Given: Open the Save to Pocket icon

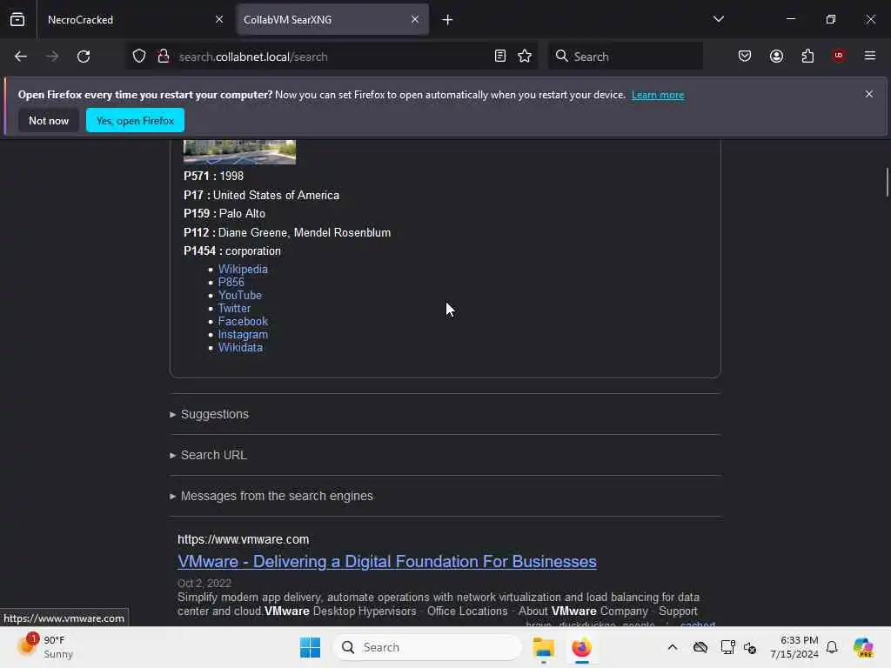Looking at the screenshot, I should (745, 56).
